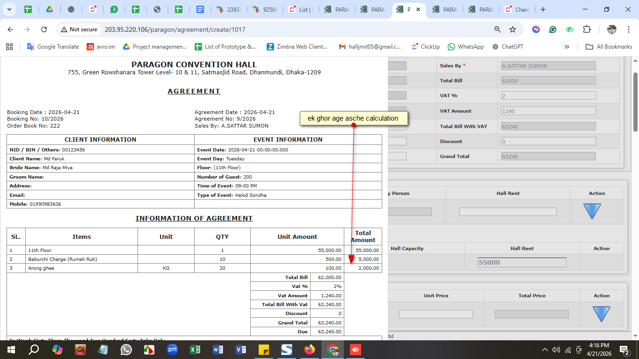The image size is (639, 359).
Task: Expand the hidden bookmarks chevron
Action: [x=567, y=47]
